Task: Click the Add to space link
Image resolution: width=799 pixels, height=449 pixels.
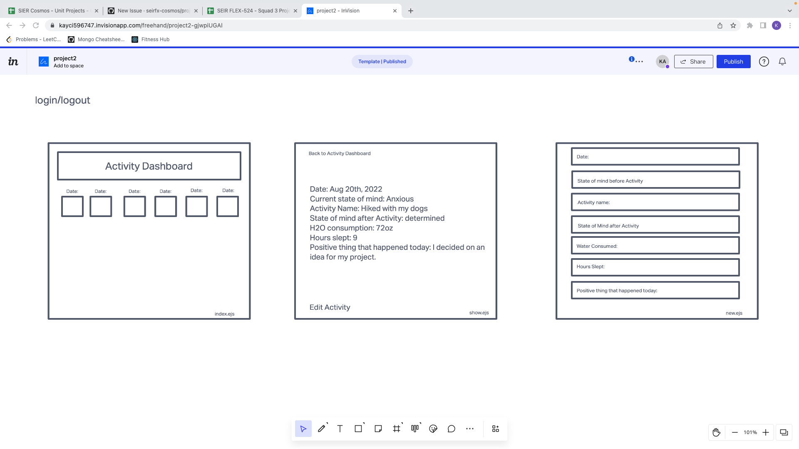Action: pos(69,66)
